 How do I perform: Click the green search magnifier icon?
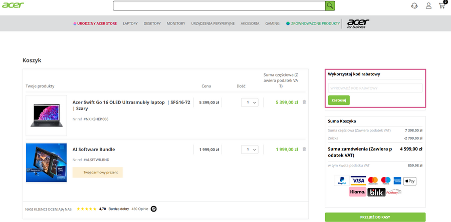[330, 5]
